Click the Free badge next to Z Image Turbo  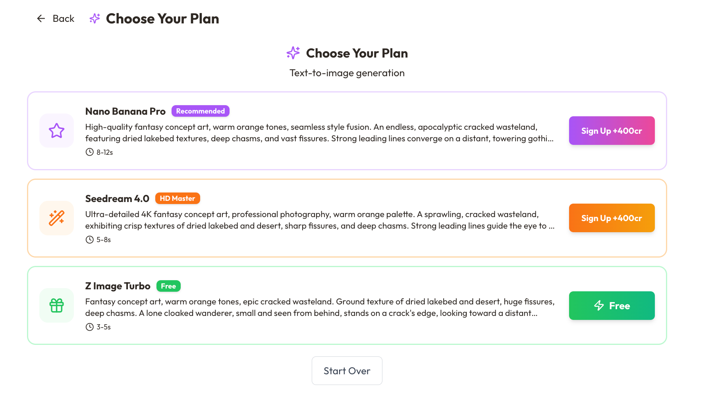pyautogui.click(x=168, y=286)
